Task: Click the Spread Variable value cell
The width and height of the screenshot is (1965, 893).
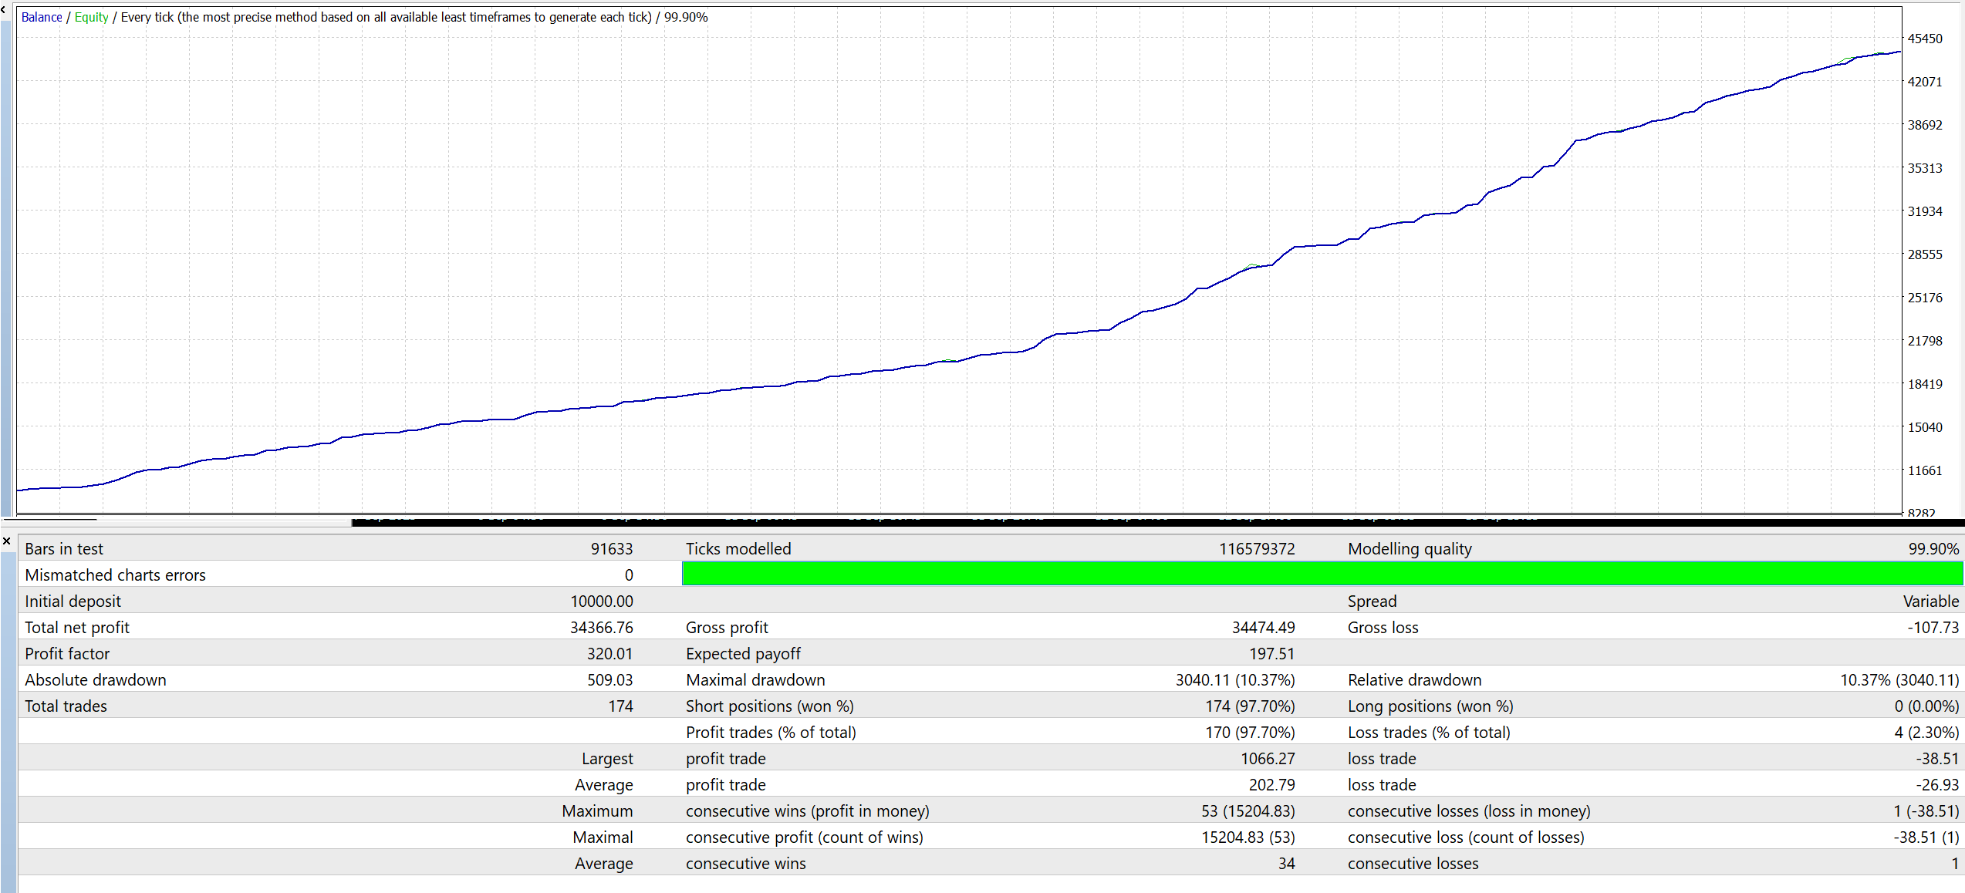Action: [x=1930, y=602]
